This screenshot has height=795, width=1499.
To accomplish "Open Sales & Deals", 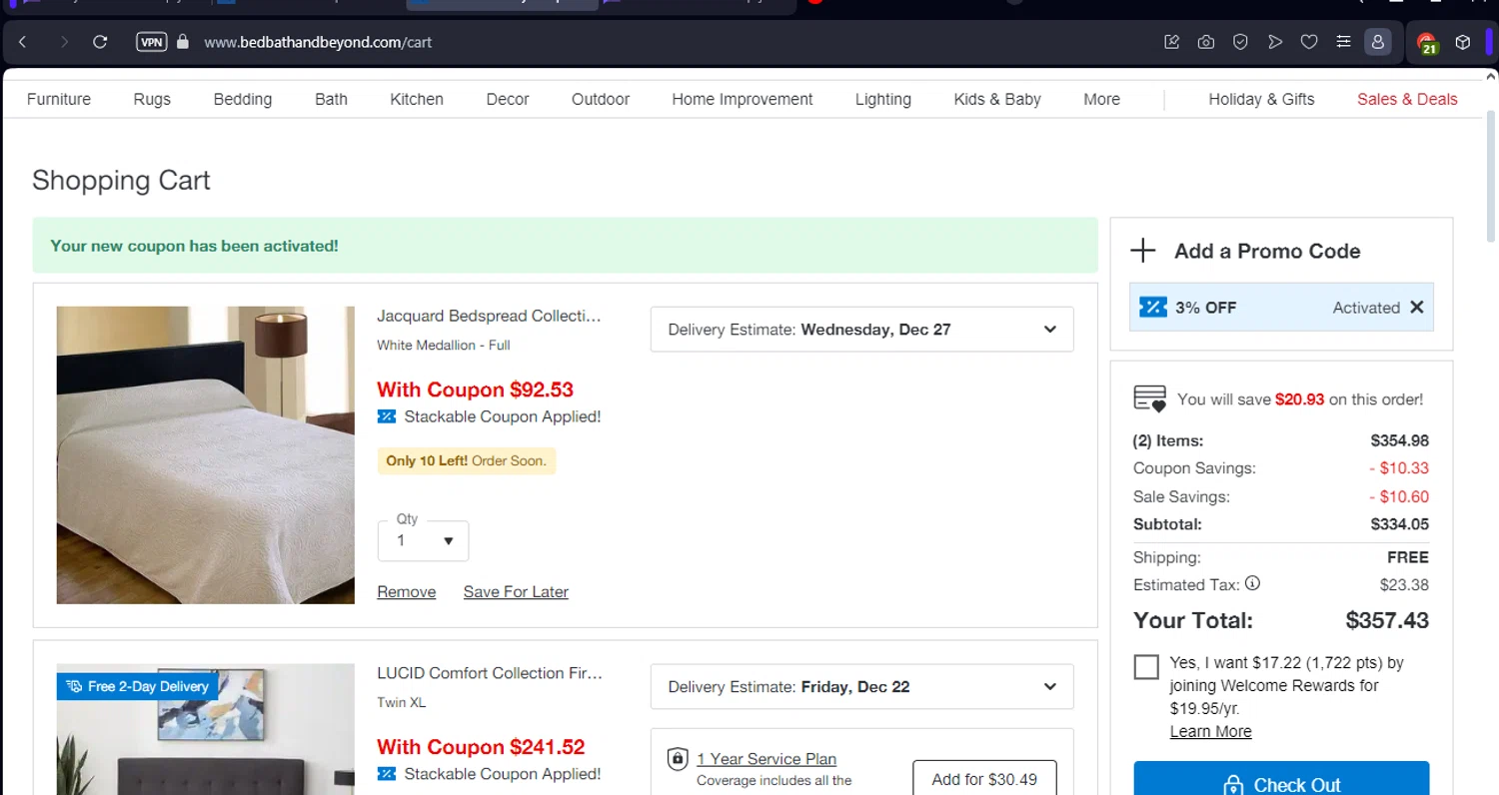I will [x=1407, y=99].
